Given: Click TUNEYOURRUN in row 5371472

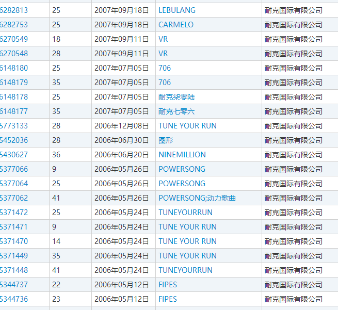Looking at the screenshot, I should click(186, 213).
